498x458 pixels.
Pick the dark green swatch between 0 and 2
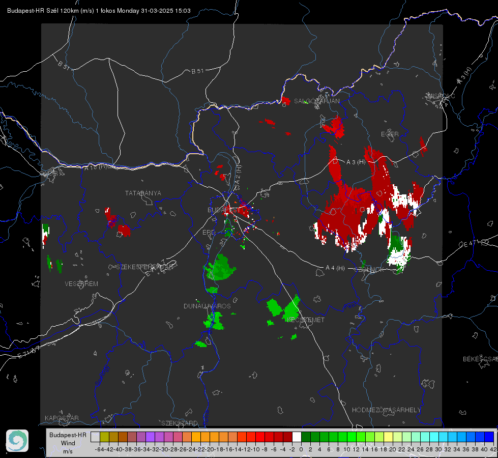[306, 437]
